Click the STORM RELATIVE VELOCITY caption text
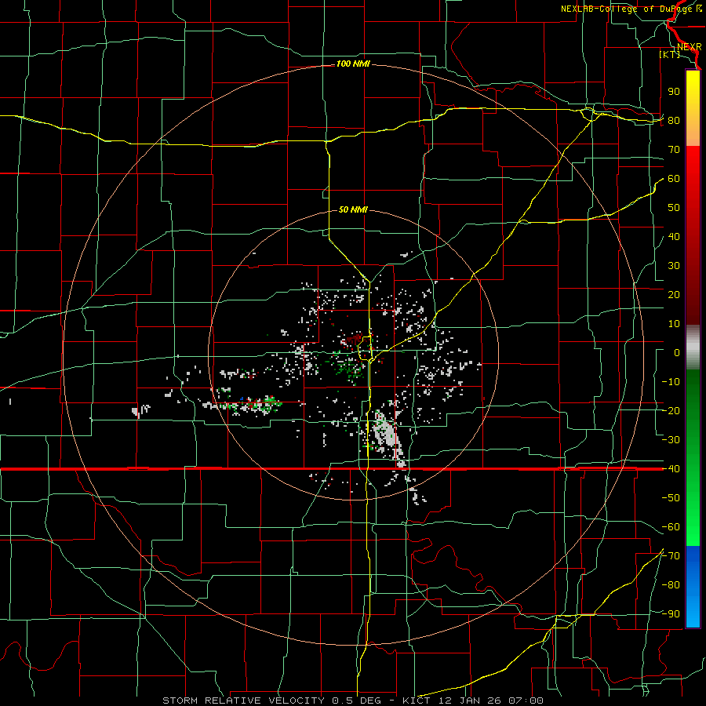Image resolution: width=706 pixels, height=706 pixels. pyautogui.click(x=246, y=701)
